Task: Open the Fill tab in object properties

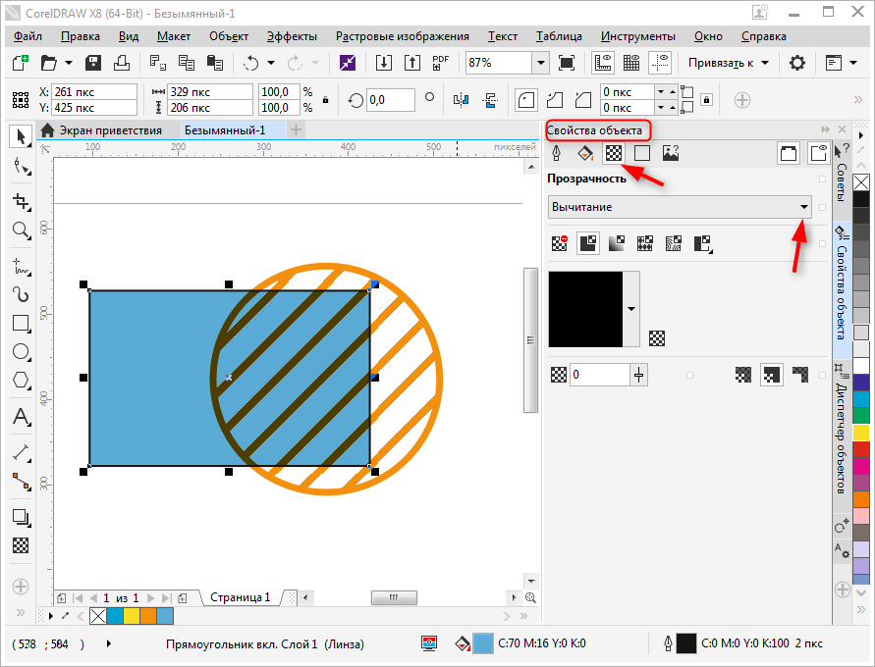Action: (584, 153)
